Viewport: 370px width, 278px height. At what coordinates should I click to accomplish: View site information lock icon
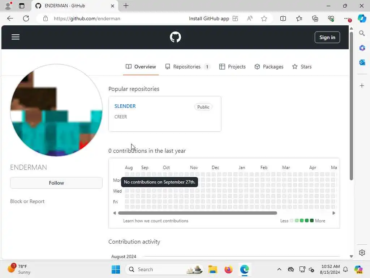tap(46, 18)
